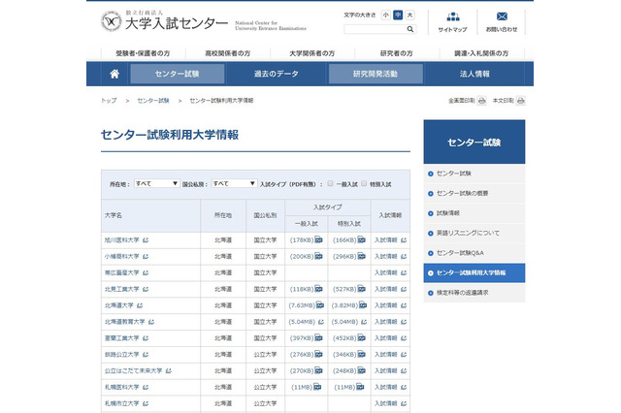Viewport: 621px width, 413px height.
Task: Set text size to 大
Action: [409, 16]
